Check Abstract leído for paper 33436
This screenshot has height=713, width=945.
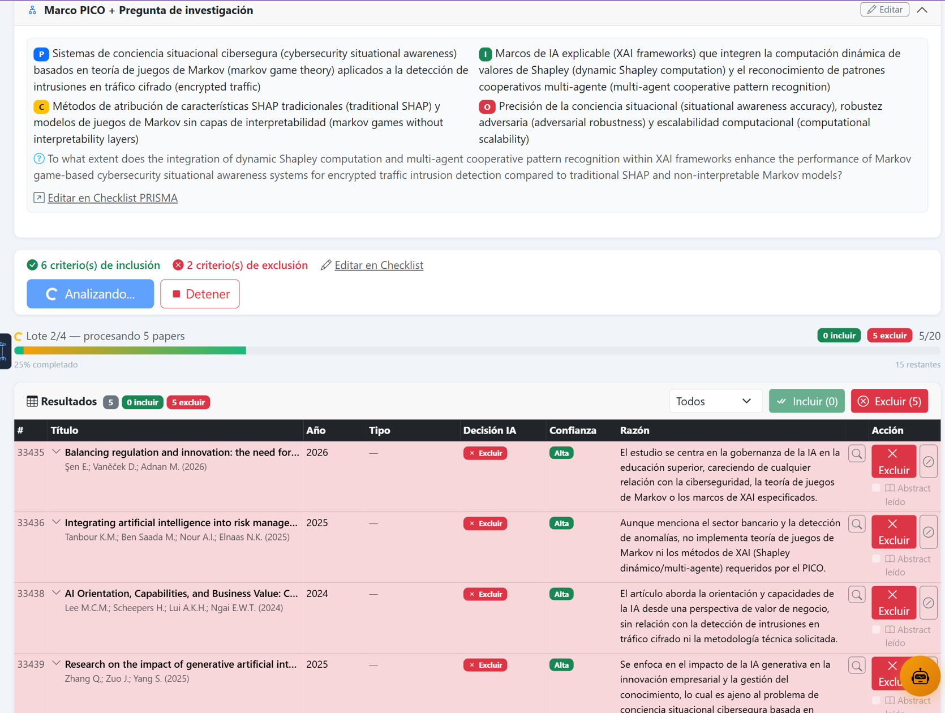(877, 559)
